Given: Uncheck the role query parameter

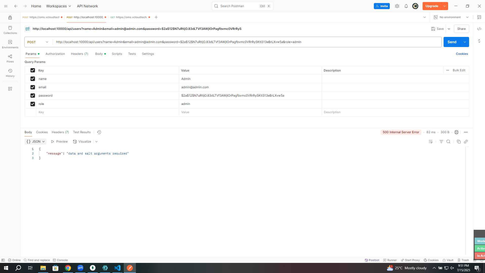Looking at the screenshot, I should click(33, 104).
